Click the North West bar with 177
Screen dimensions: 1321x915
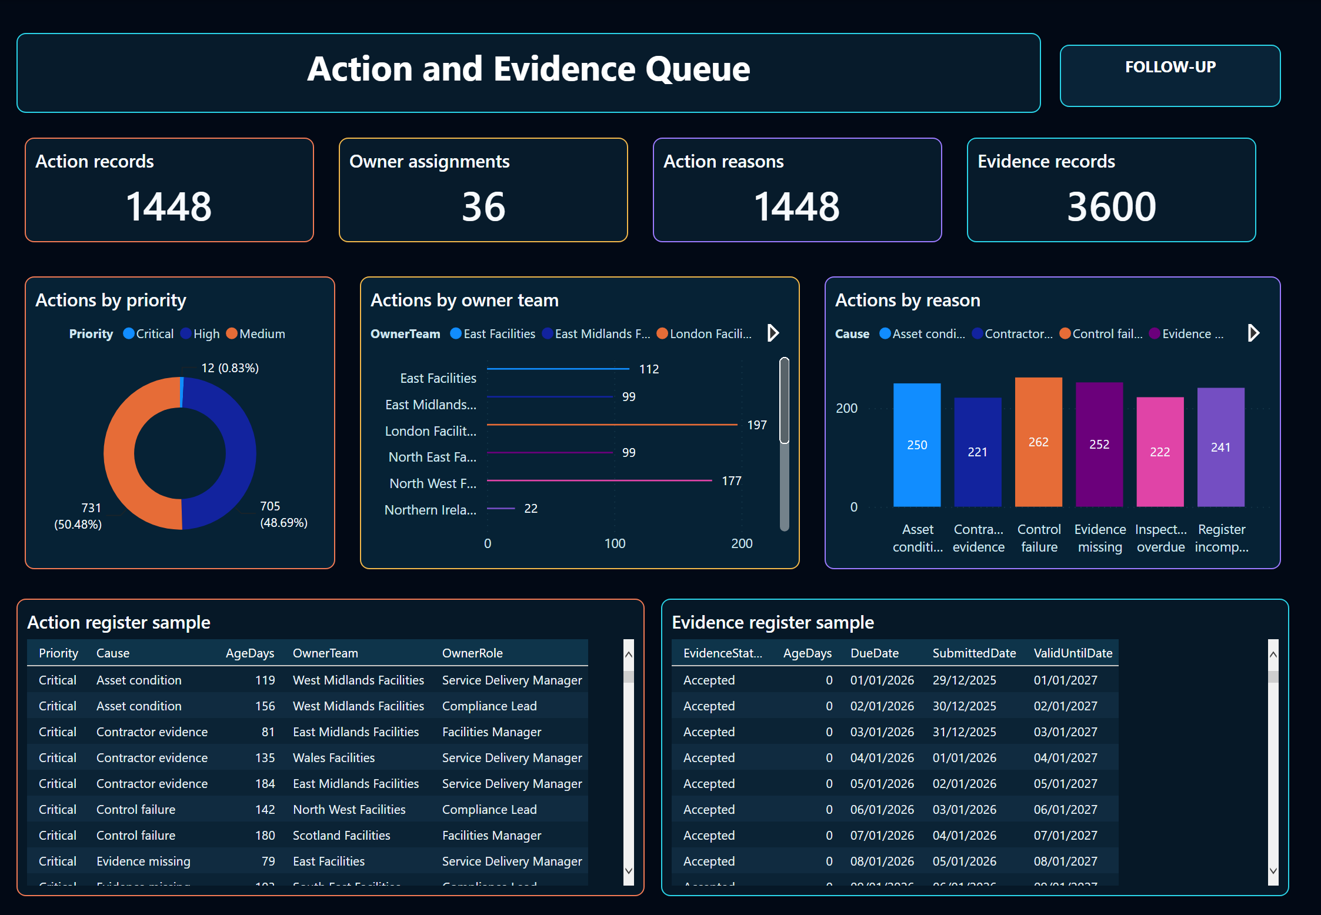point(599,480)
